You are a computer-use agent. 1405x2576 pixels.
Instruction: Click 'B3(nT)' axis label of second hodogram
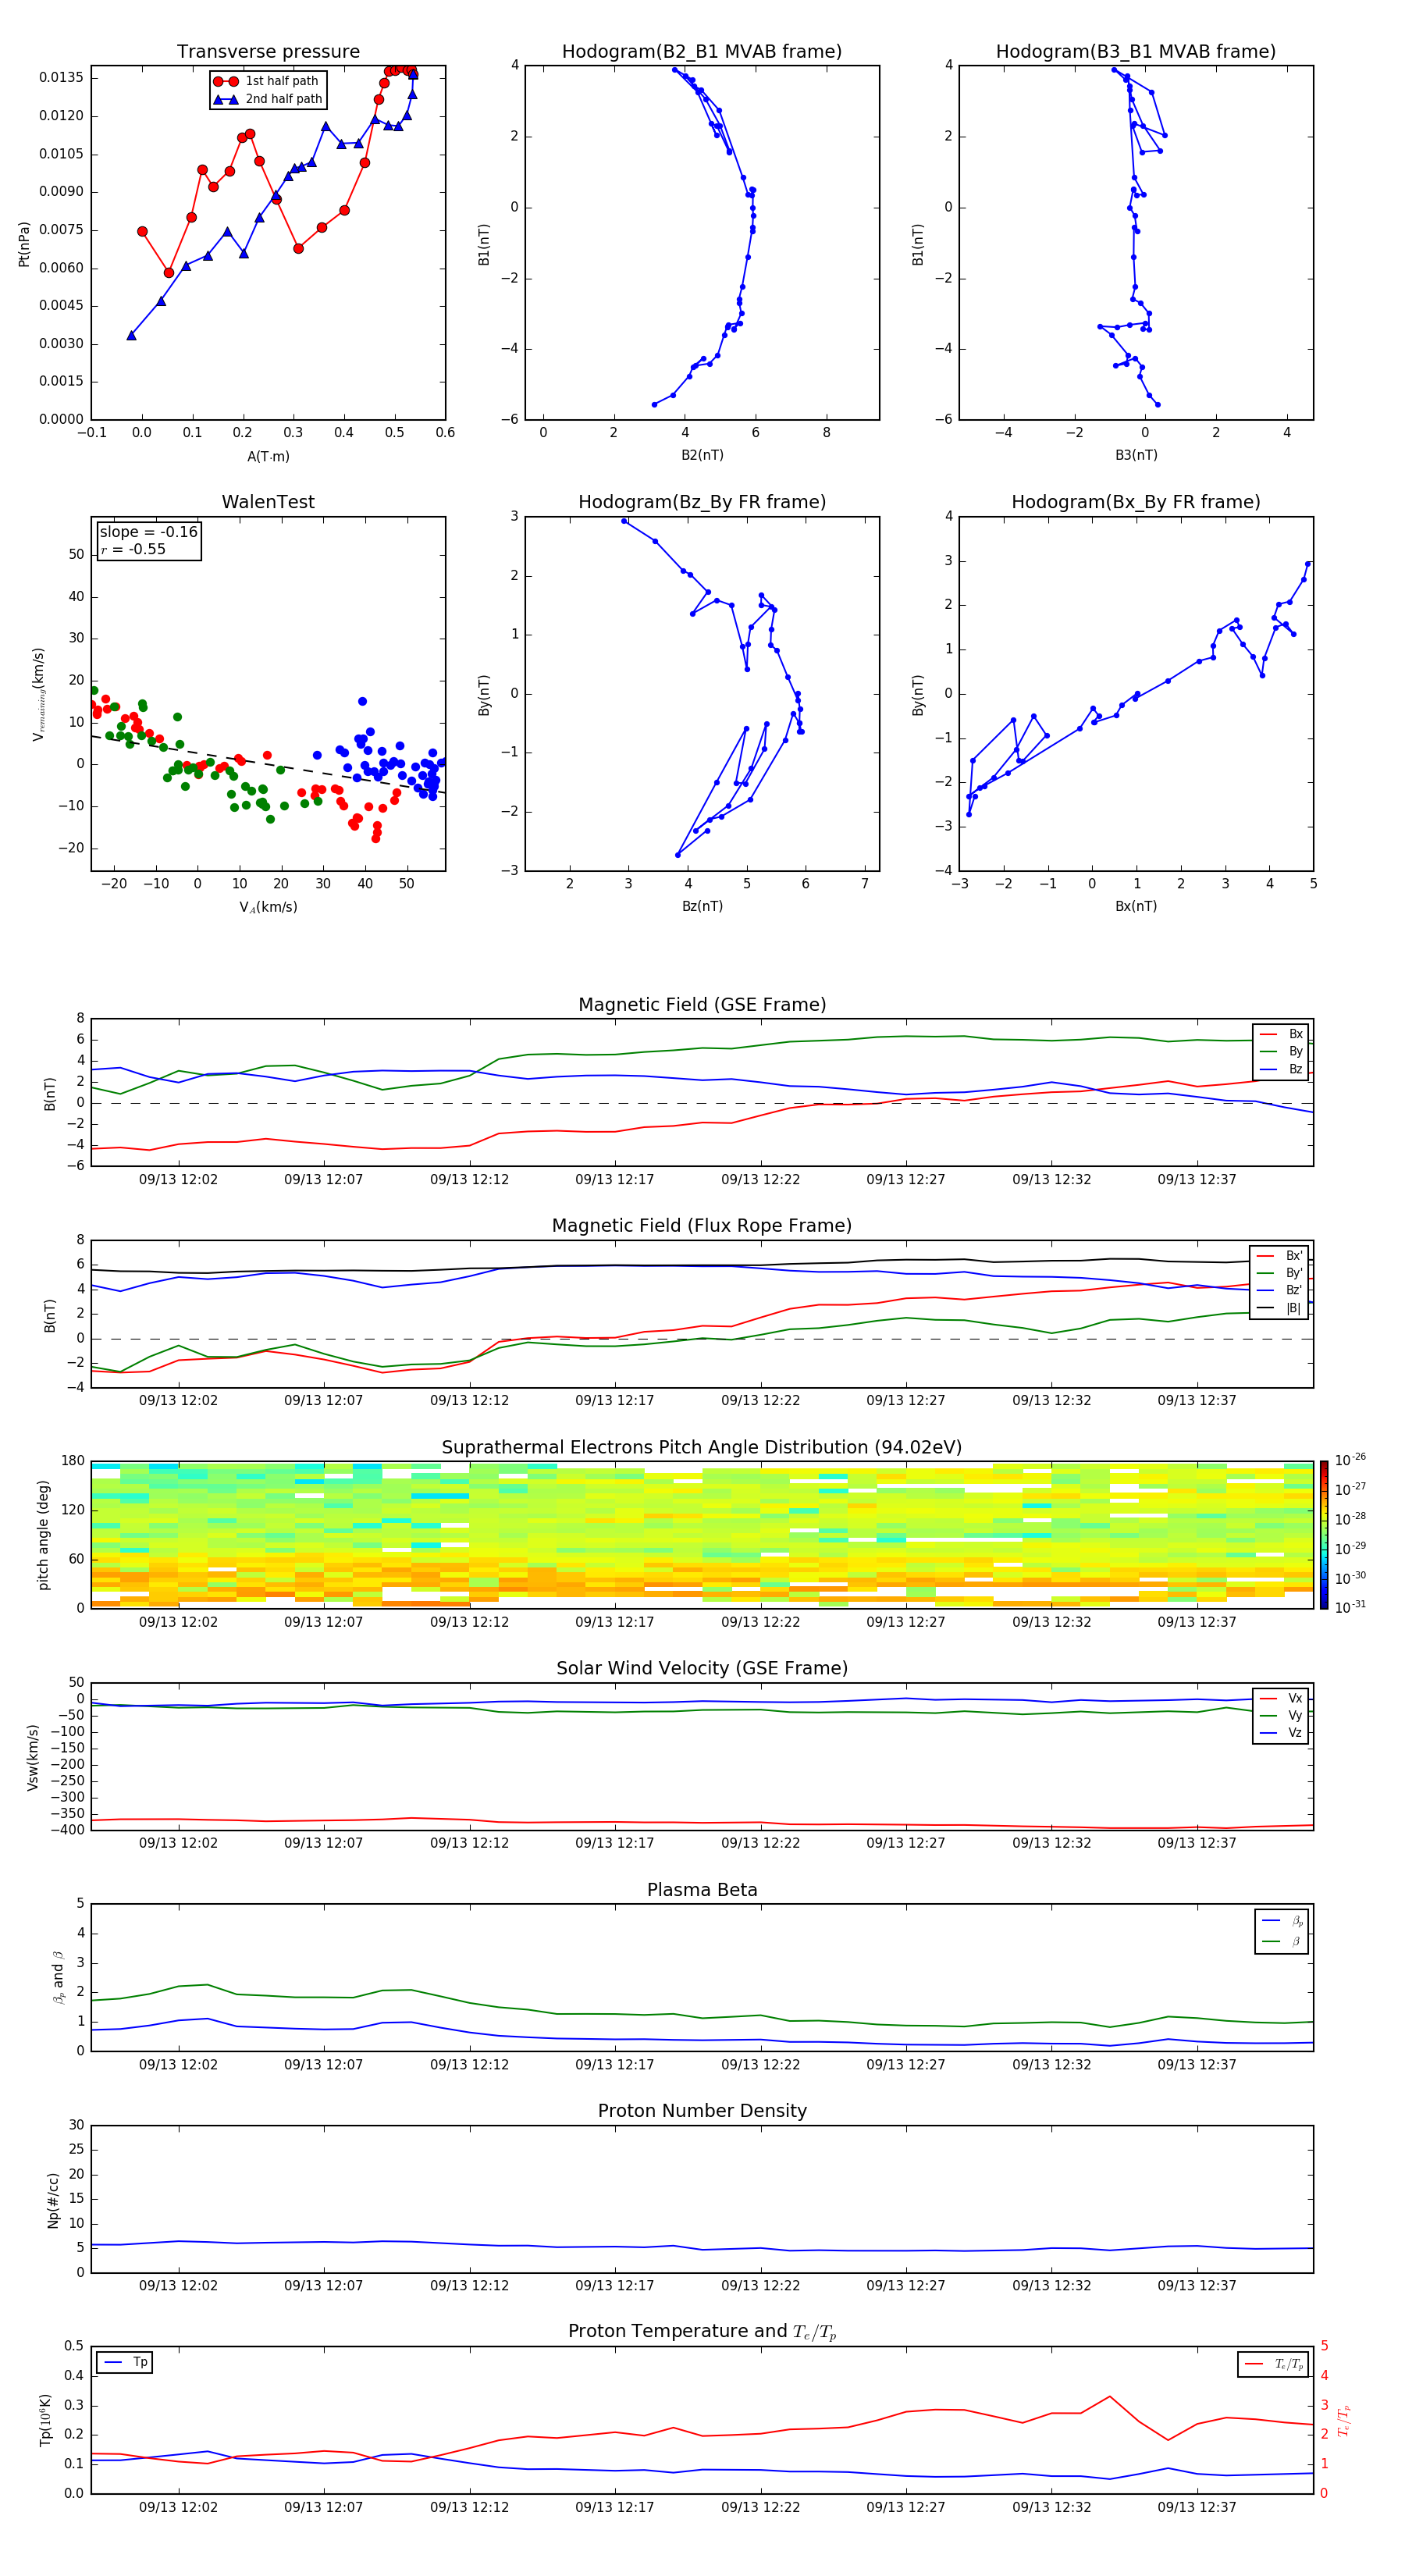(x=1136, y=455)
